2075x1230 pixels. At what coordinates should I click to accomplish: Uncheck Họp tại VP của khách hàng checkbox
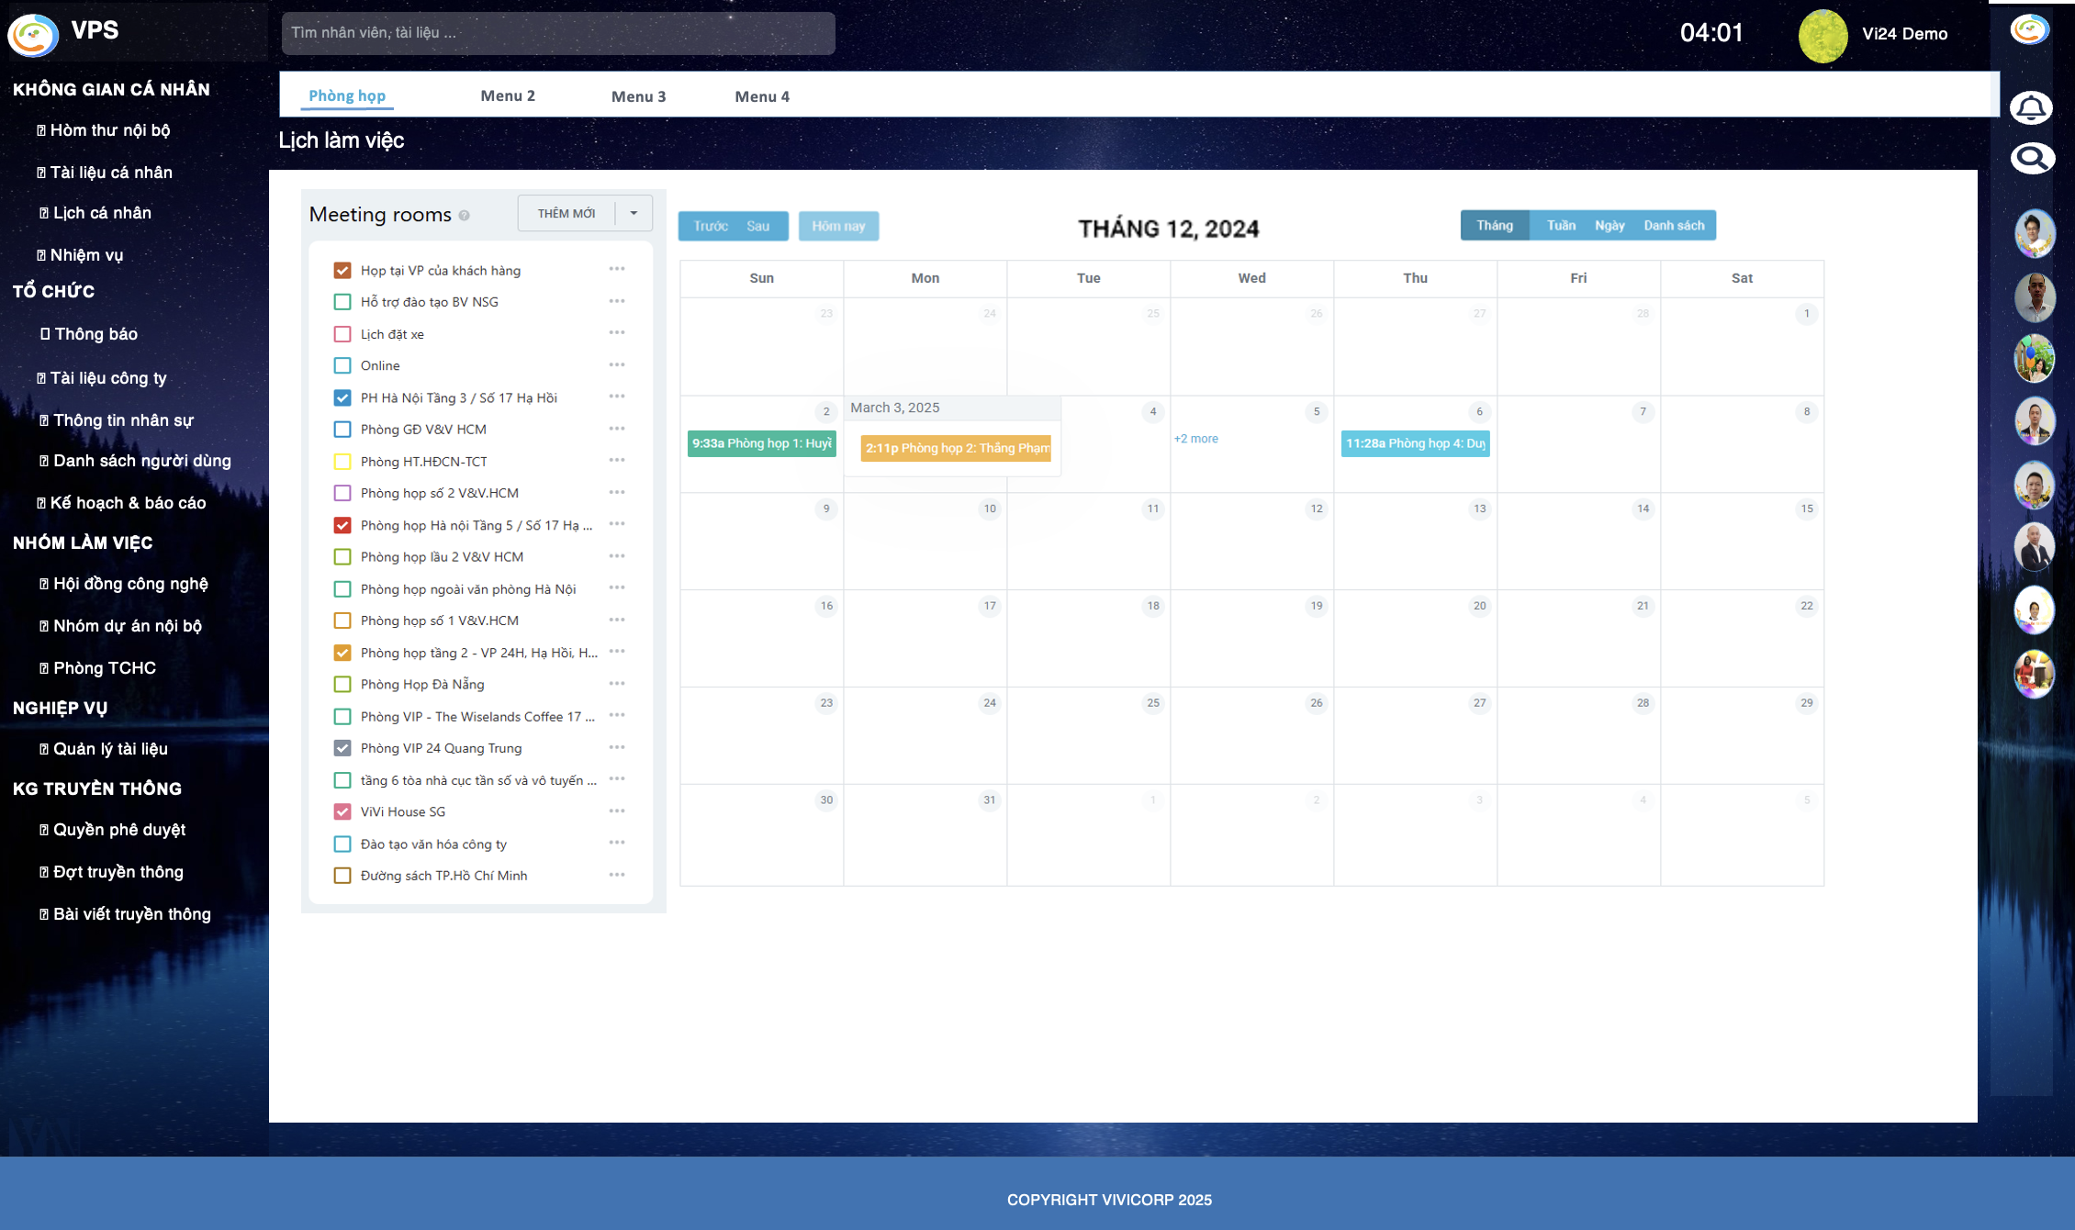tap(342, 270)
